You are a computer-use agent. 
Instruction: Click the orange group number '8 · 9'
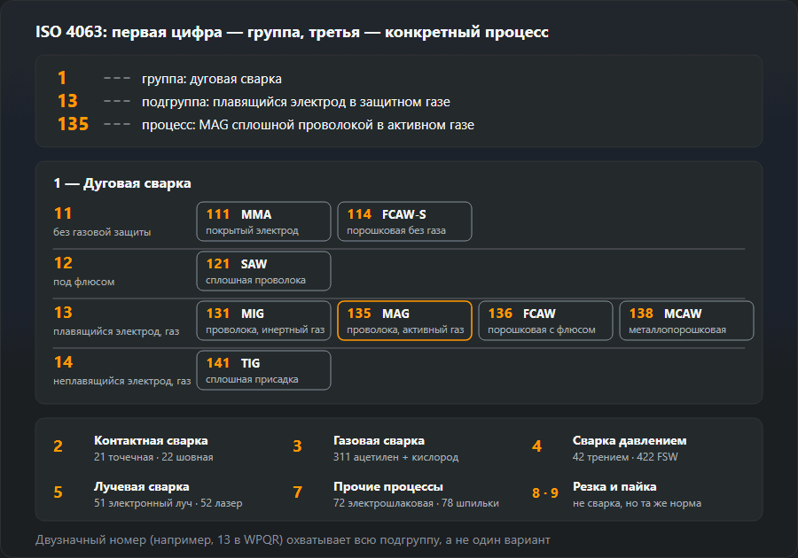click(545, 493)
